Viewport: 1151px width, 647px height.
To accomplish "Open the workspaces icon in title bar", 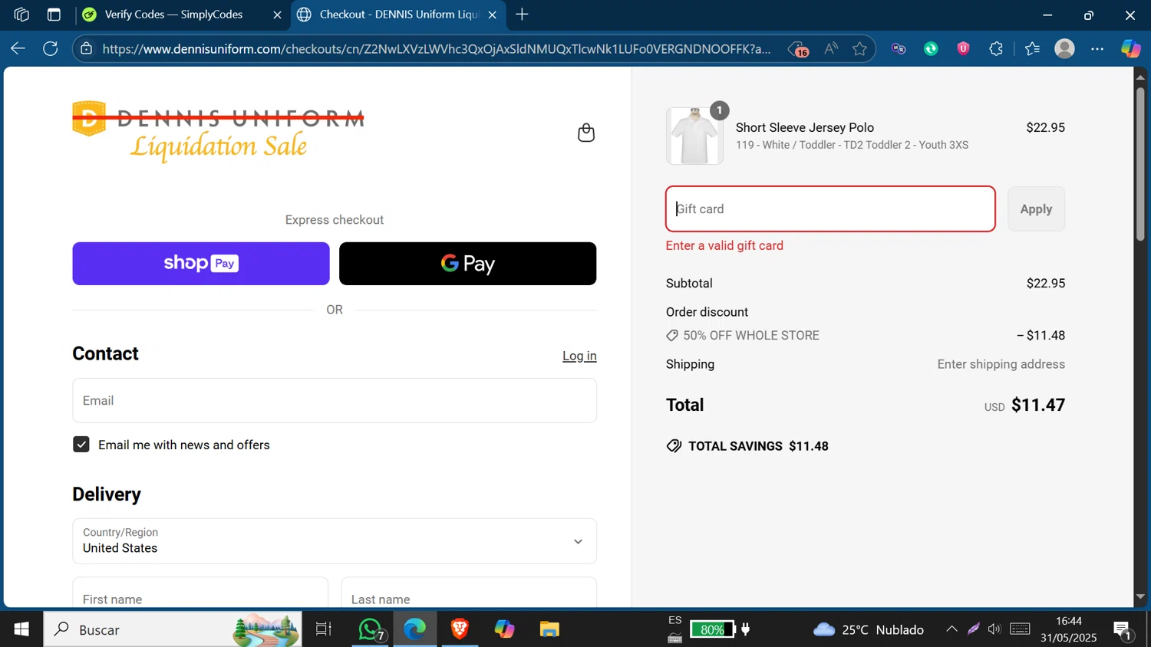I will (21, 15).
